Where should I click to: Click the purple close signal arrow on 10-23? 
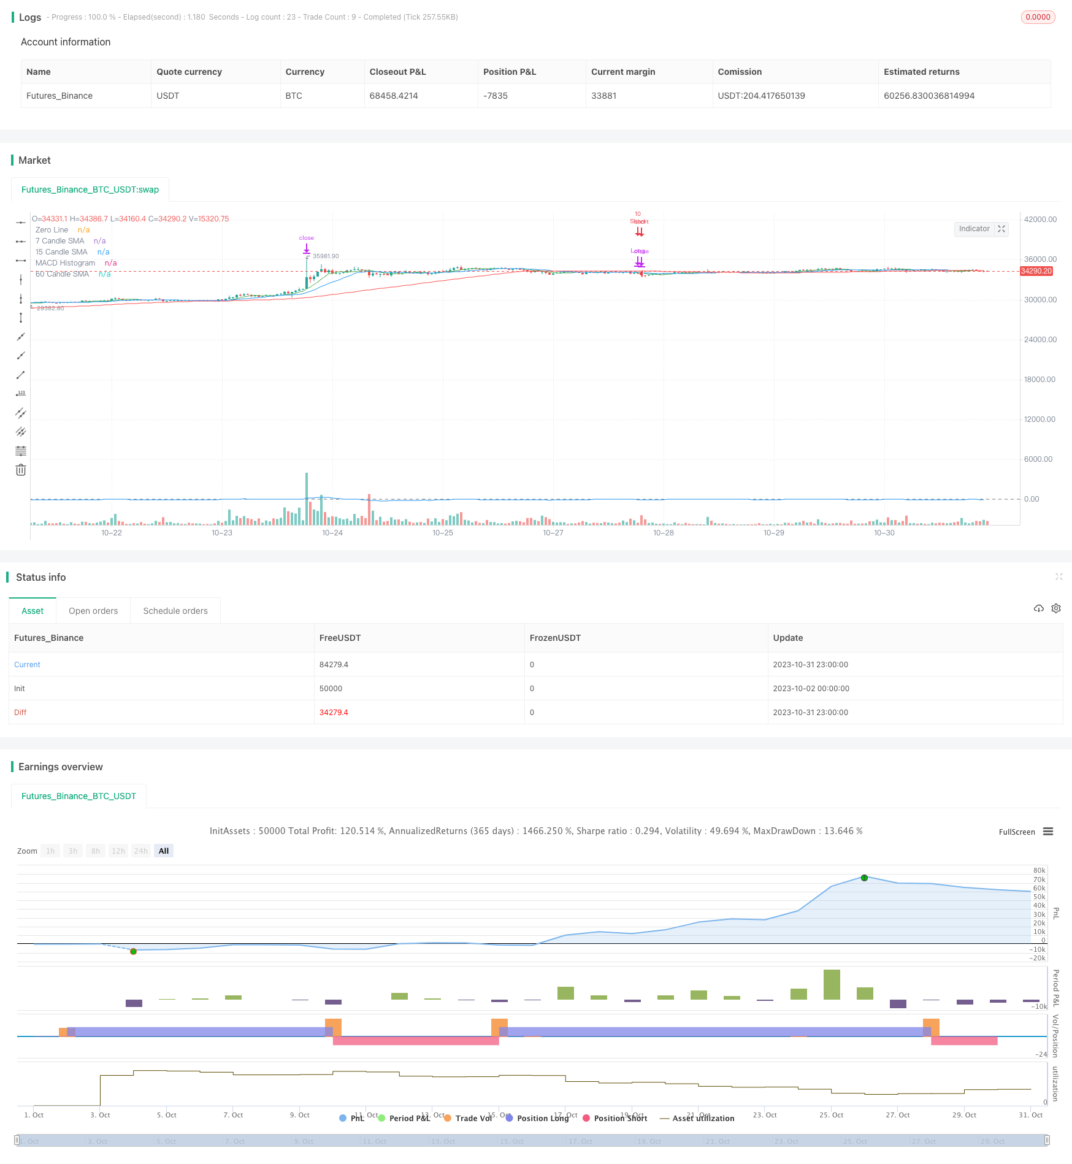(306, 248)
